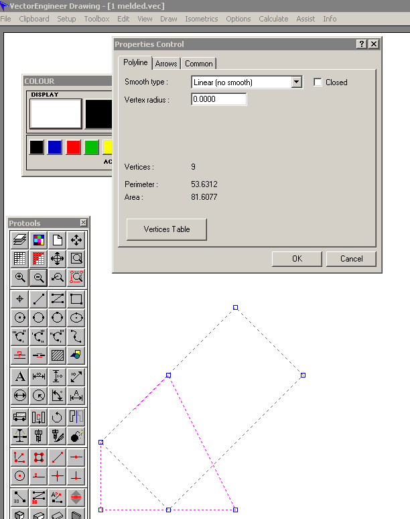Click the bomb explode icon

click(76, 436)
